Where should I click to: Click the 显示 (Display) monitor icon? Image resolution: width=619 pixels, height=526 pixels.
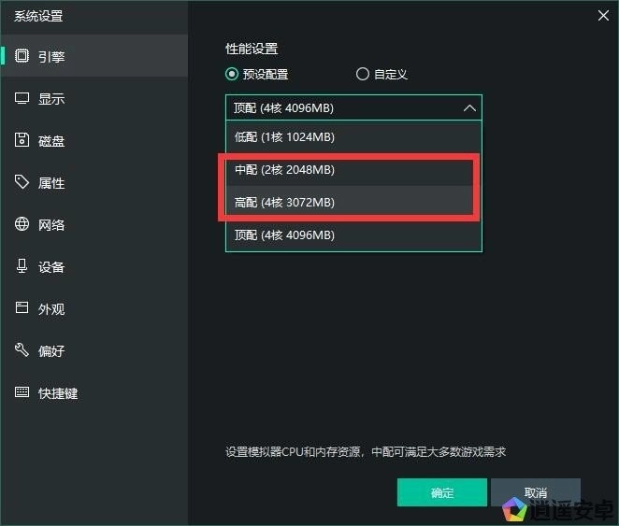click(x=22, y=99)
